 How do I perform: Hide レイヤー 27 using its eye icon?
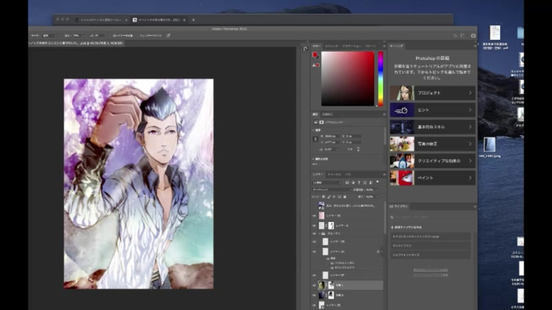click(314, 275)
